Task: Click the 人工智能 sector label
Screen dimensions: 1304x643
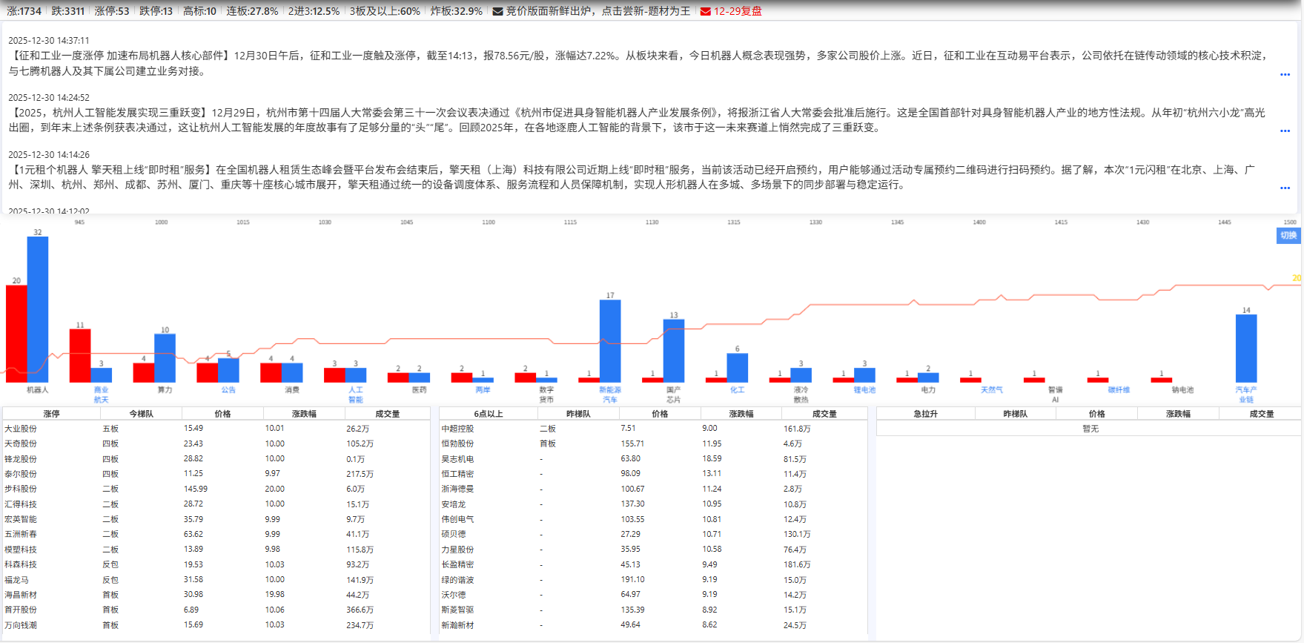Action: 356,395
